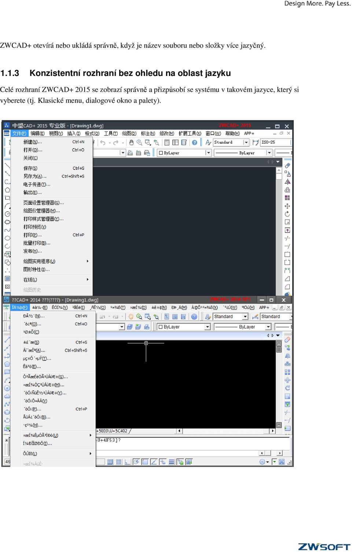Click Undo arrow in ZWCAD+ 2015 toolbar
Image resolution: width=352 pixels, height=552 pixels.
coord(103,142)
